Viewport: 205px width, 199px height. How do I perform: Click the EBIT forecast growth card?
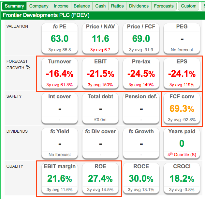100,73
